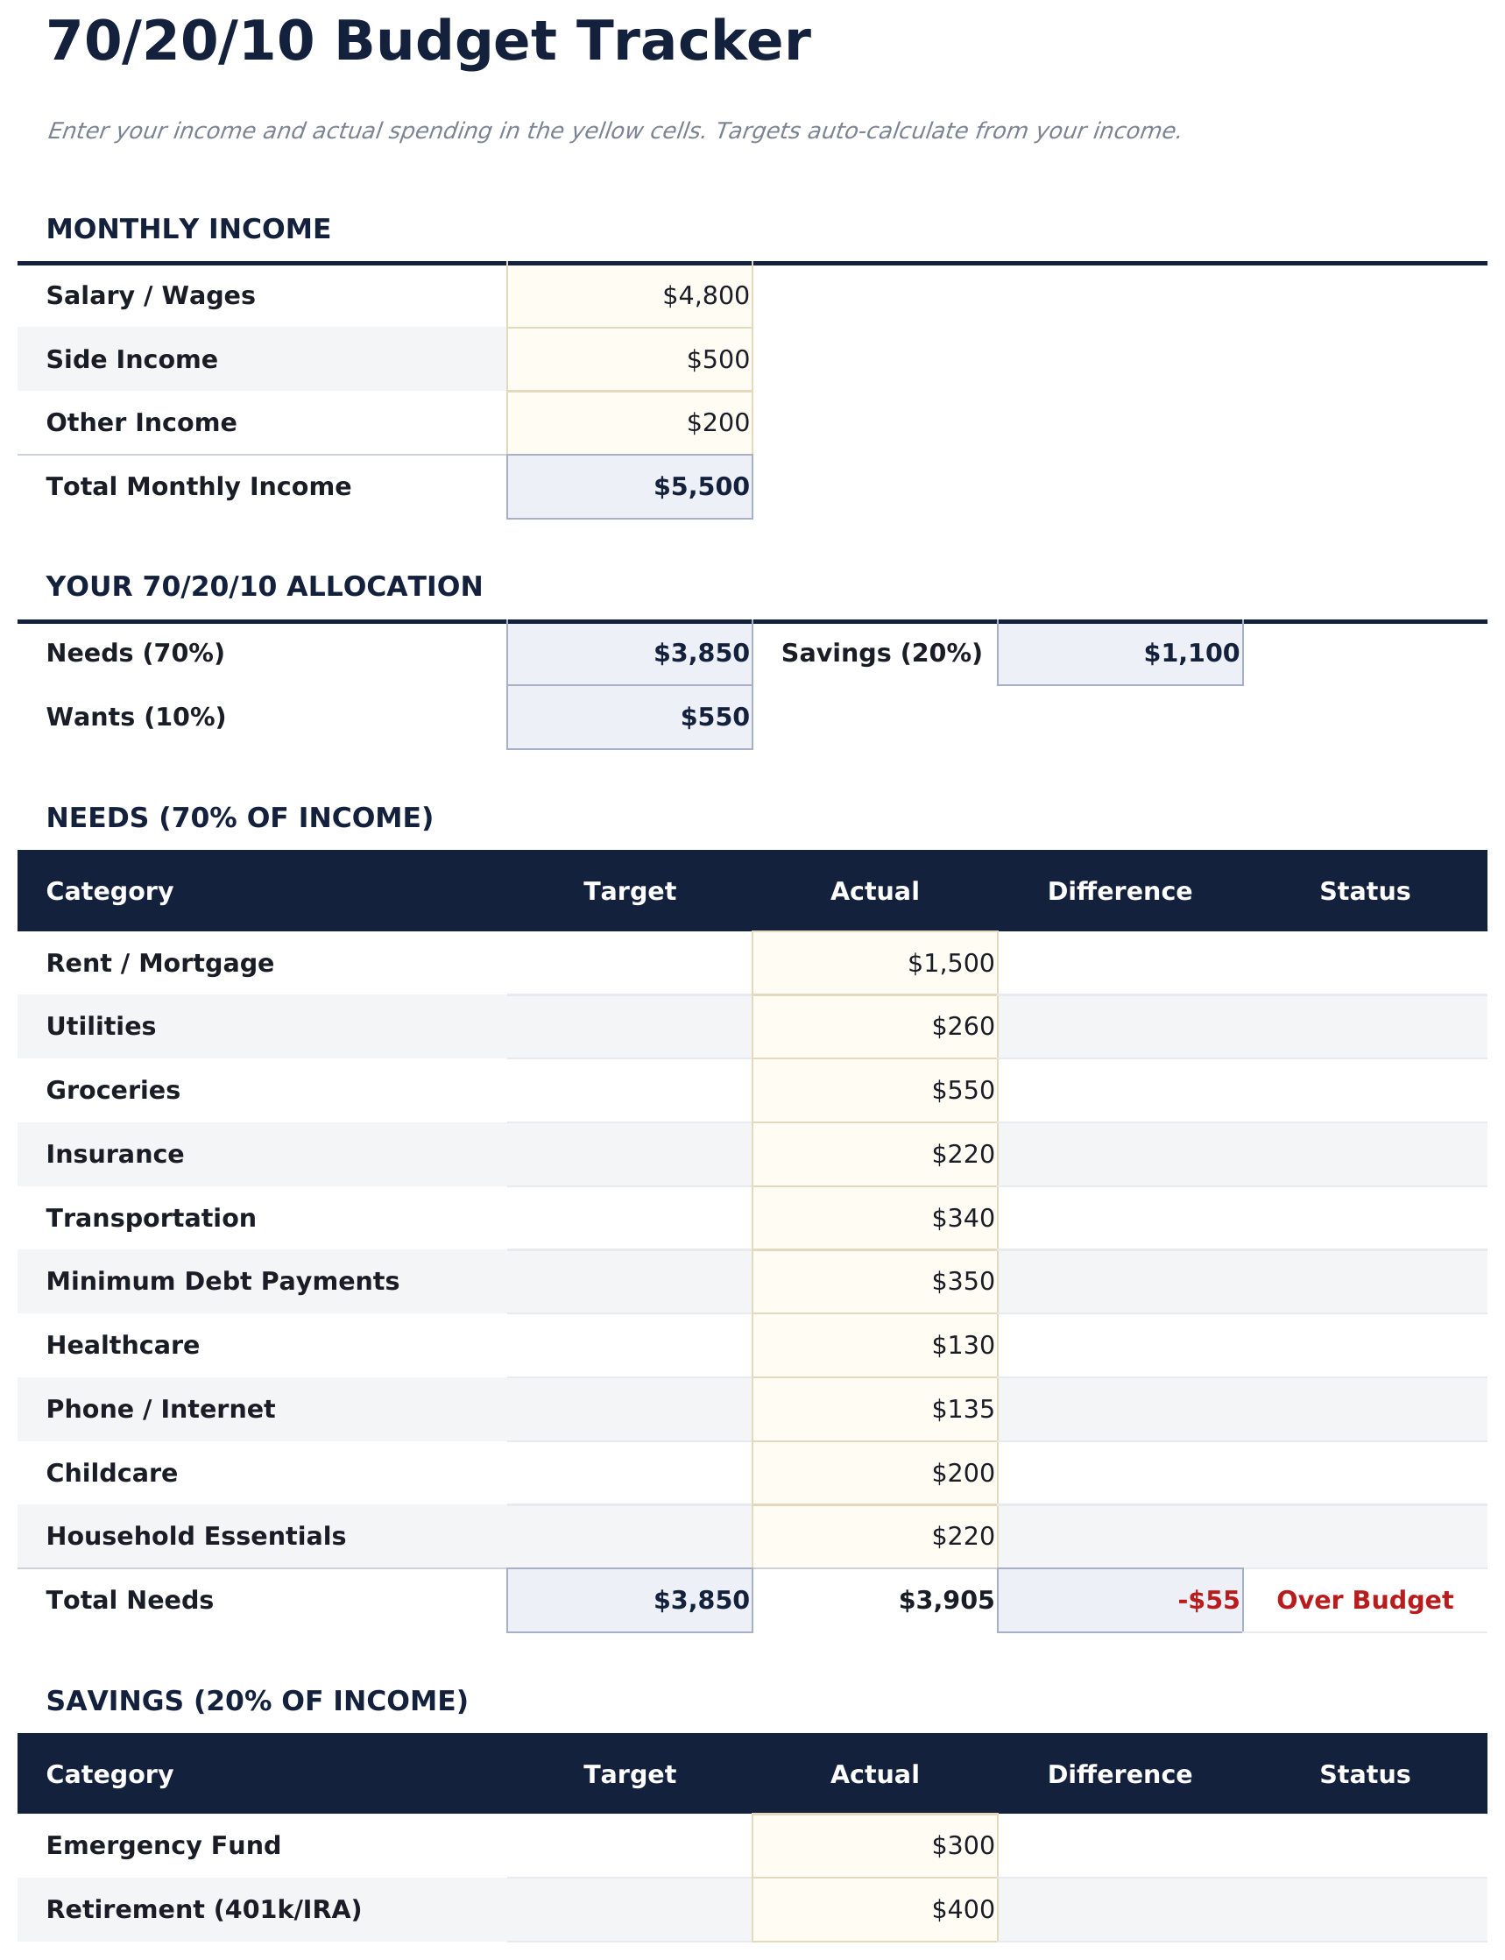Screen dimensions: 1505x1960
Task: Select the Savings (20%) $1,100 cell
Action: 1119,653
